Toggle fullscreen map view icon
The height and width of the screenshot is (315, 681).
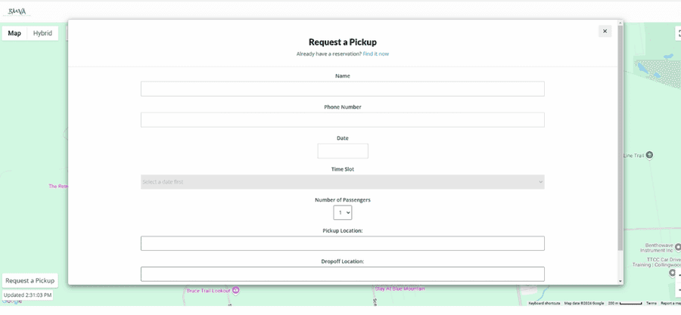678,33
